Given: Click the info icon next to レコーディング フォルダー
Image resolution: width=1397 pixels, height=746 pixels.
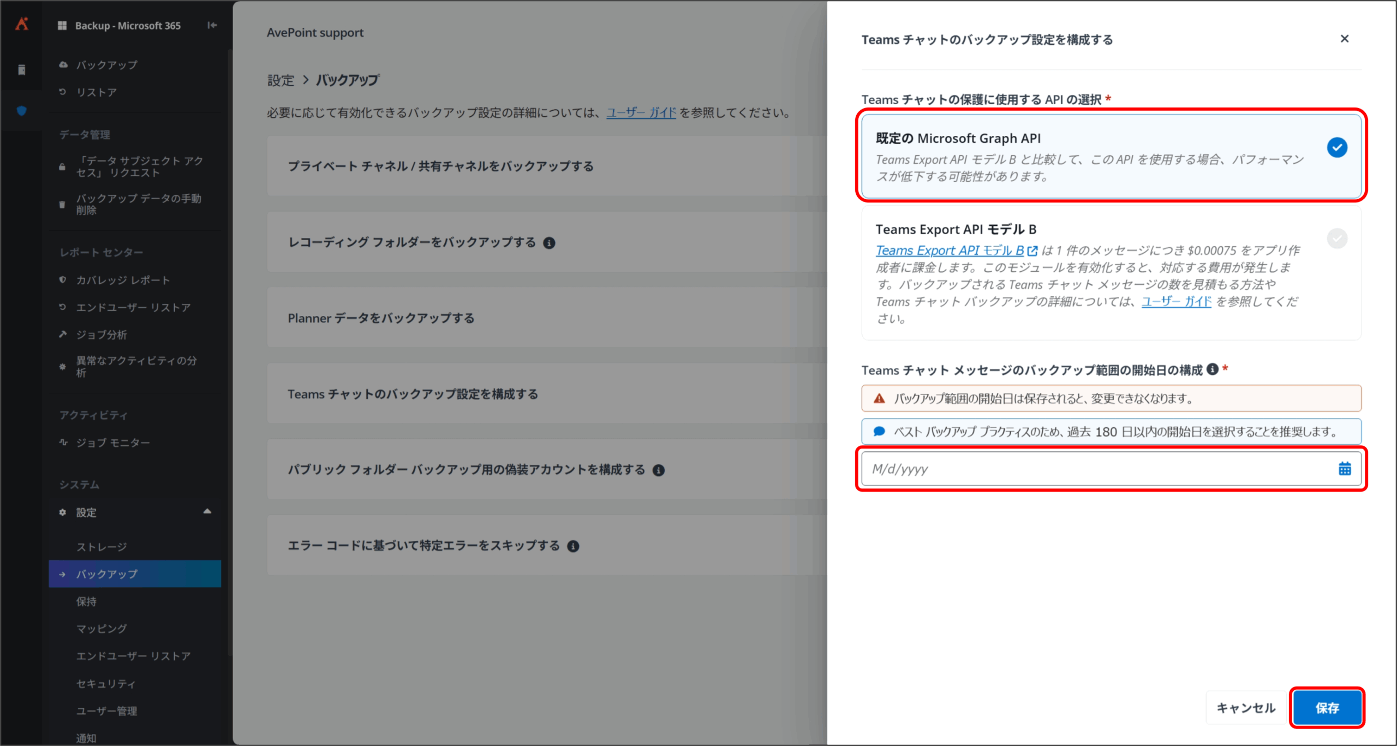Looking at the screenshot, I should tap(550, 243).
